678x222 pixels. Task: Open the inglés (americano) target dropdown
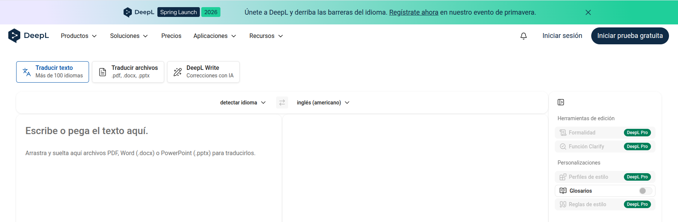coord(323,103)
